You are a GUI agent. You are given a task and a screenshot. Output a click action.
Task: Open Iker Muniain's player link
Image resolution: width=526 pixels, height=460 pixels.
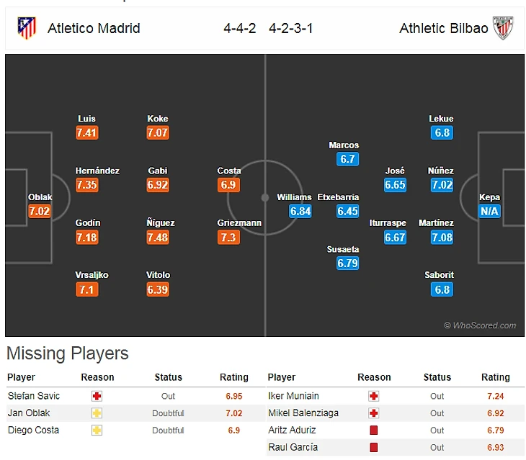click(293, 396)
